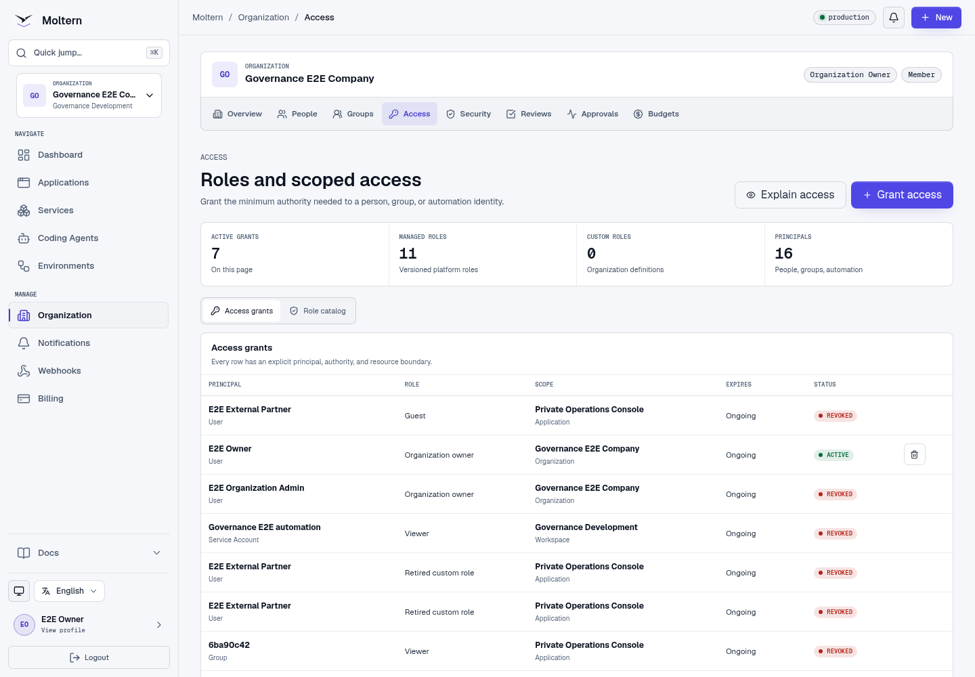Click the theme display monitor icon

[19, 590]
